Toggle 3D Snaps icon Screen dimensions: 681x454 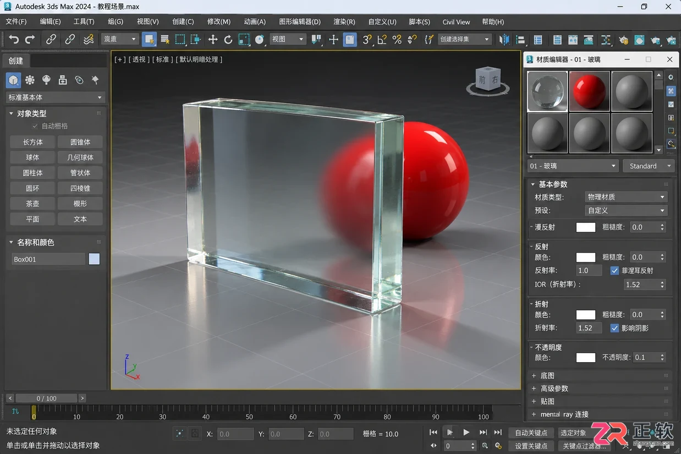point(367,39)
